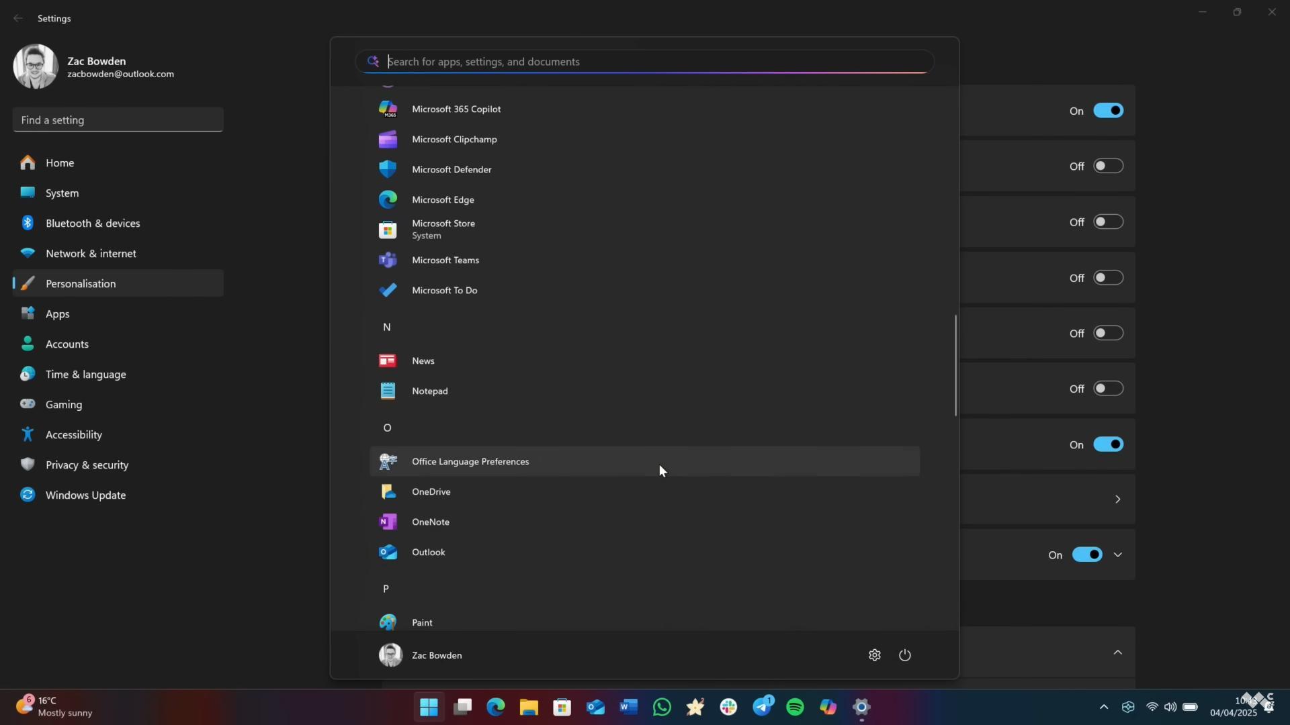
Task: Open Windows Update settings
Action: click(118, 495)
